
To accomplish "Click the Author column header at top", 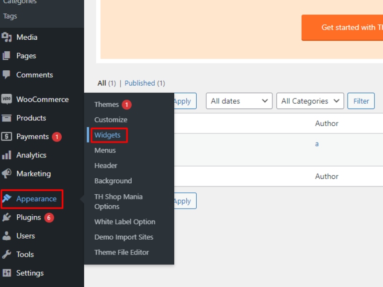I will (327, 123).
